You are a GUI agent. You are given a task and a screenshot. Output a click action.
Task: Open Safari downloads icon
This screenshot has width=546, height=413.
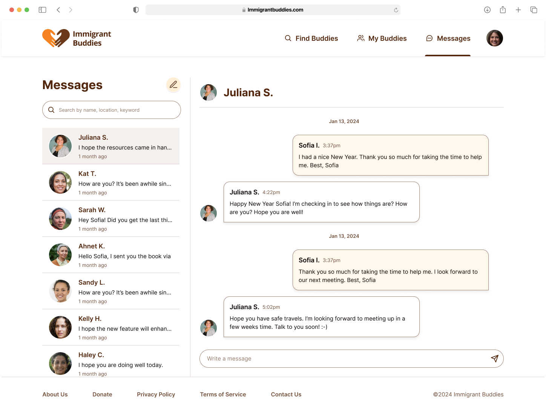tap(487, 10)
